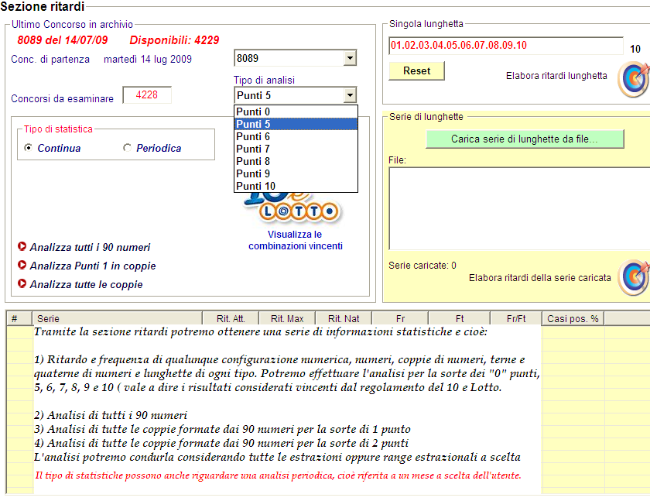
Task: Click red arrow icon beside Analizza tutte le coppie
Action: (22, 283)
